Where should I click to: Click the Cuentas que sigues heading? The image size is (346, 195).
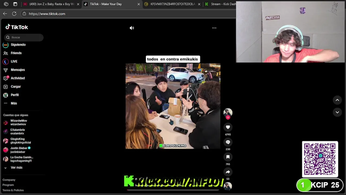coord(16,115)
